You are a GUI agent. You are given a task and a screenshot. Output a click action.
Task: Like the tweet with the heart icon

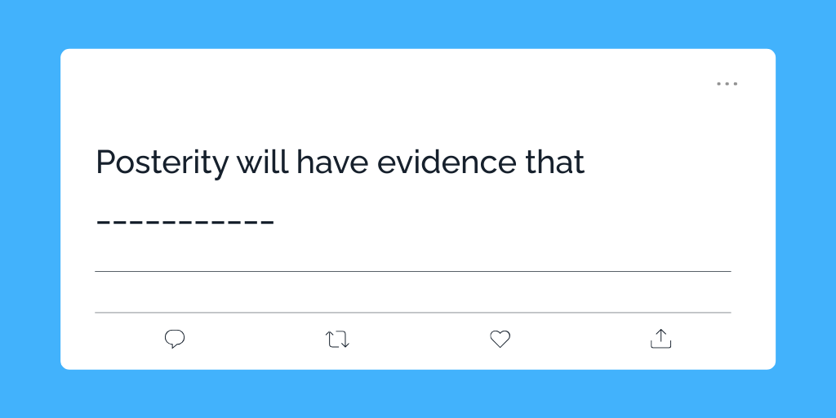(x=500, y=339)
